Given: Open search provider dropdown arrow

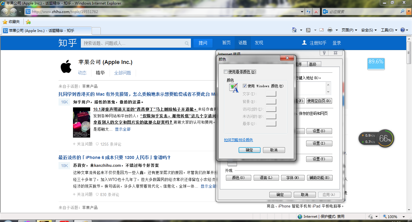Looking at the screenshot, I should click(x=408, y=11).
